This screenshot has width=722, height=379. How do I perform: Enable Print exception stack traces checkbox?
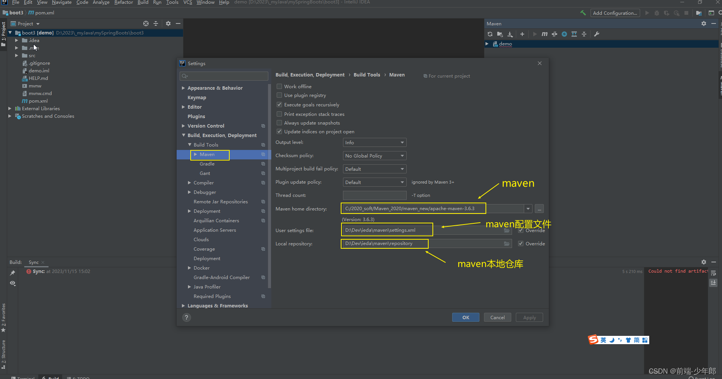tap(279, 114)
